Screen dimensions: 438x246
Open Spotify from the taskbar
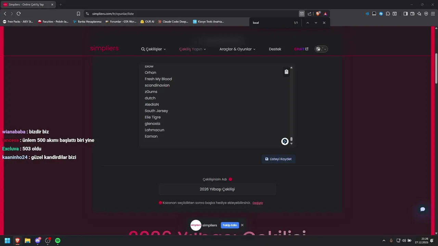[58, 241]
